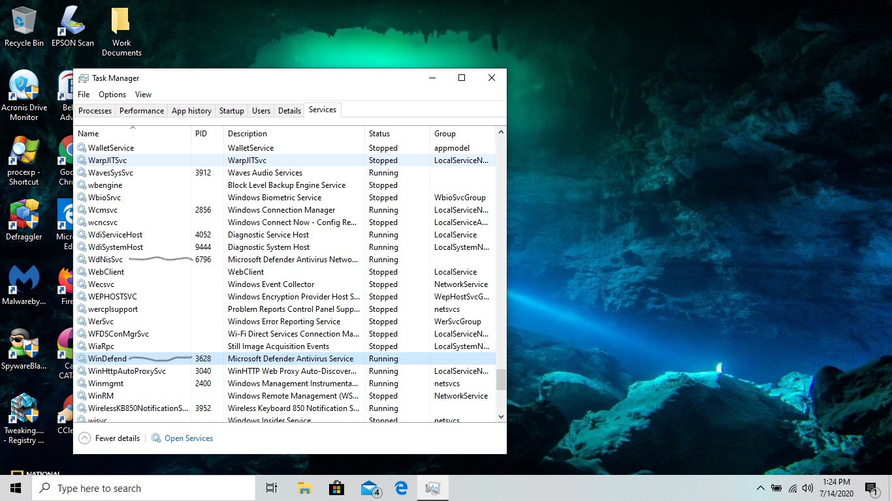Screen dimensions: 892x501
Task: Launch Acronis Drive Monitor desktop icon
Action: pyautogui.click(x=24, y=95)
